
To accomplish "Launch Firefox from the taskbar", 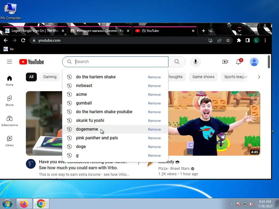I will (24, 204).
